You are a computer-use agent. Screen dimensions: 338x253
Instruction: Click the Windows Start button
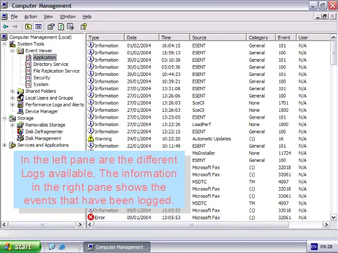[17, 247]
